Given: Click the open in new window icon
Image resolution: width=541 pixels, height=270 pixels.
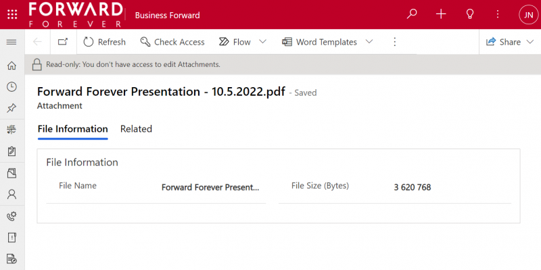Looking at the screenshot, I should (x=63, y=42).
